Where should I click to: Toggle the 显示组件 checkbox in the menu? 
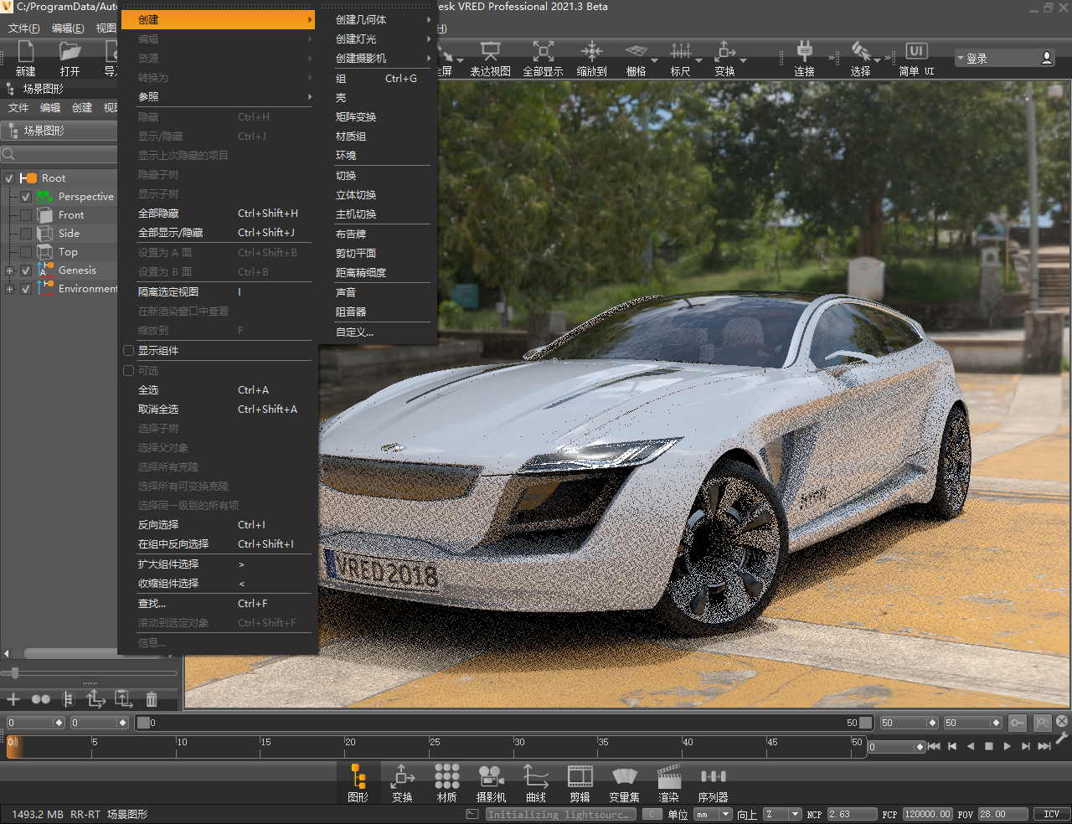tap(129, 351)
